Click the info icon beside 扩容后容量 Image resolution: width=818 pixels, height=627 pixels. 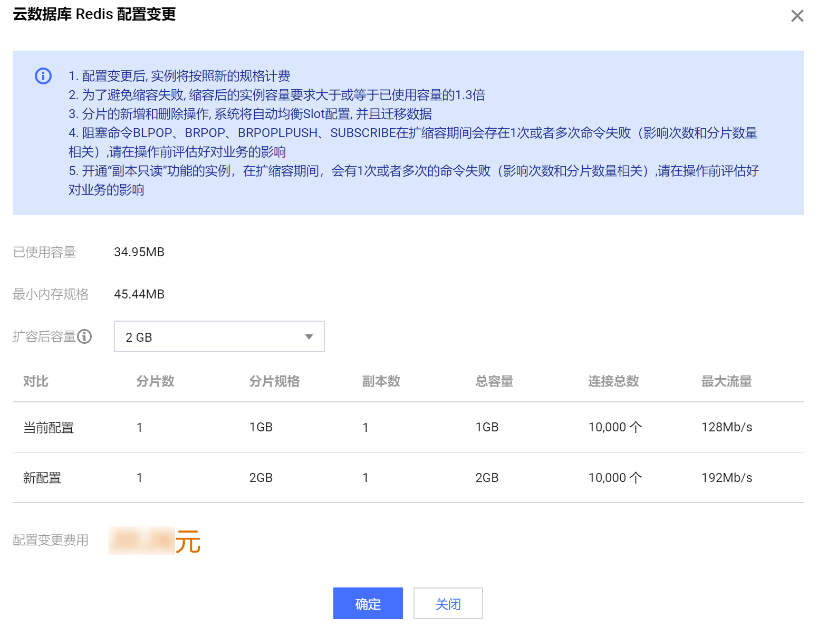84,336
